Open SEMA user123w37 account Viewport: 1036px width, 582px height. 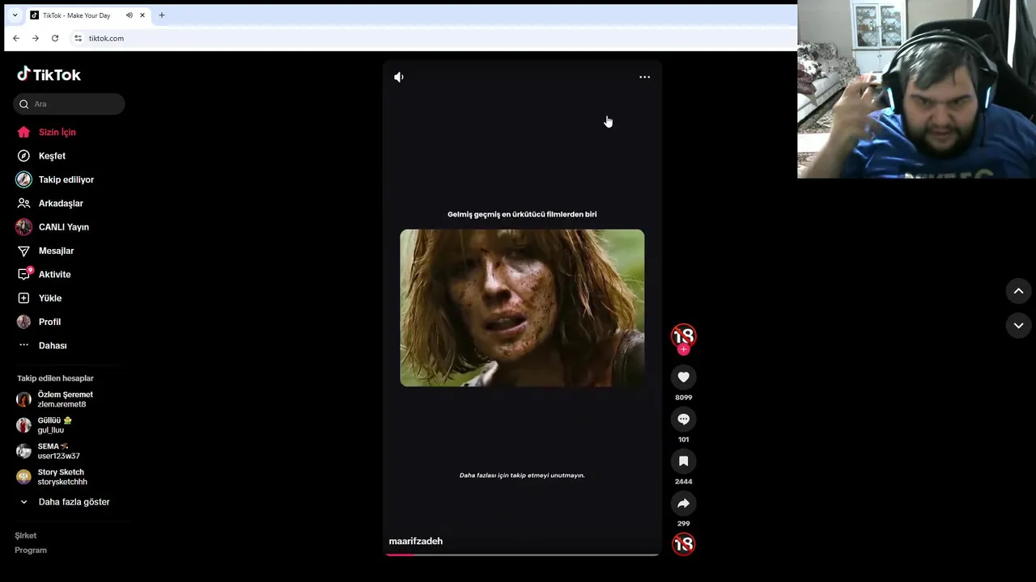[49, 451]
